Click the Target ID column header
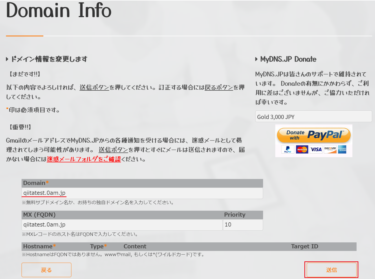Viewport: 375px width, 279px height. click(x=304, y=246)
